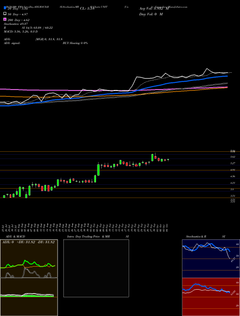Click the 'ADX: 0 +DY: 31.82 -DY: 31.82' header
Viewport: 240px width, 316px height.
click(x=28, y=242)
